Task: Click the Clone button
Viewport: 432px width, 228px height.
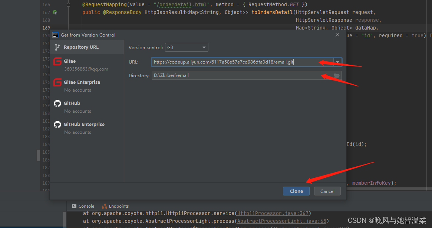Action: coord(296,191)
